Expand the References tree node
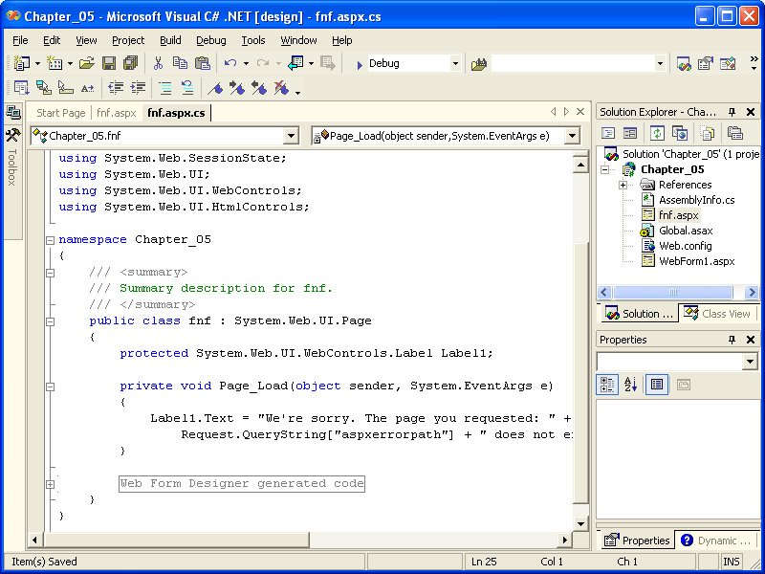The height and width of the screenshot is (574, 765). (x=623, y=185)
